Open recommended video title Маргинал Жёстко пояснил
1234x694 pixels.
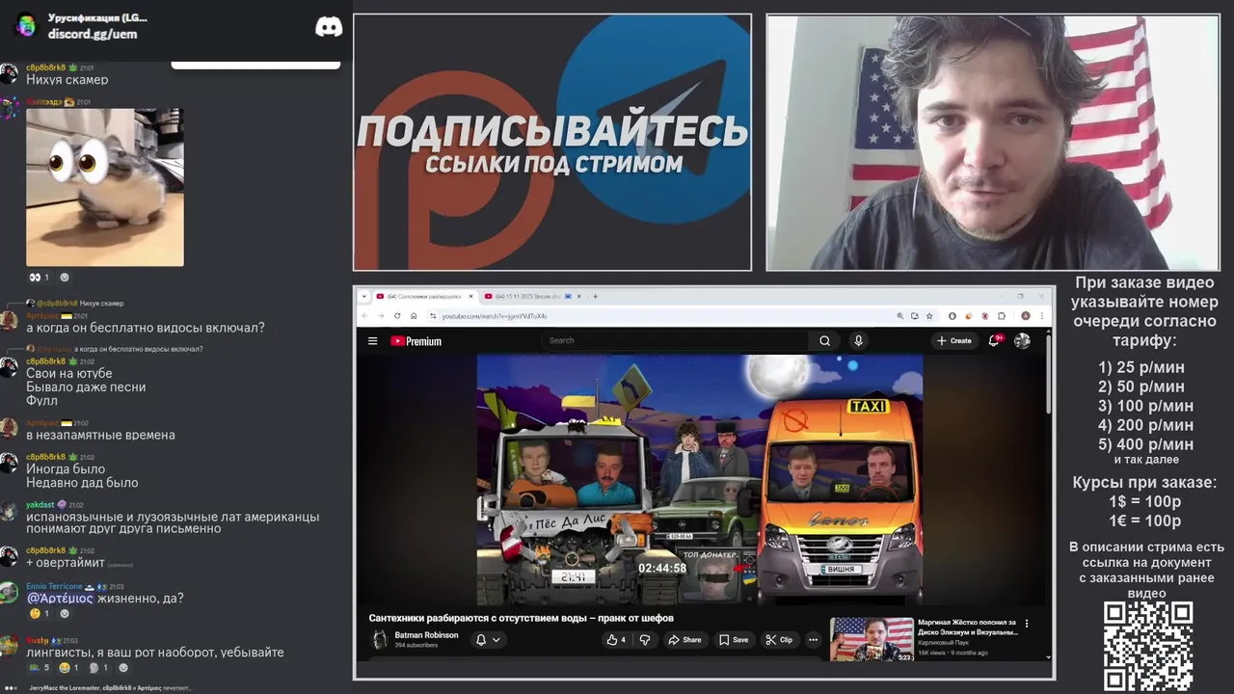[x=967, y=627]
